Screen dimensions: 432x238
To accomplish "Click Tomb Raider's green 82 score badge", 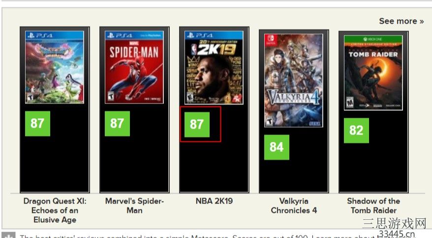I will click(356, 131).
